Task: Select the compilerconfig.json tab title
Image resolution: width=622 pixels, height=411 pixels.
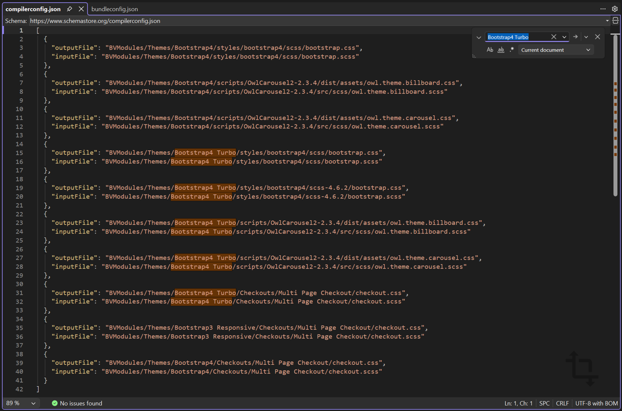Action: pyautogui.click(x=33, y=9)
